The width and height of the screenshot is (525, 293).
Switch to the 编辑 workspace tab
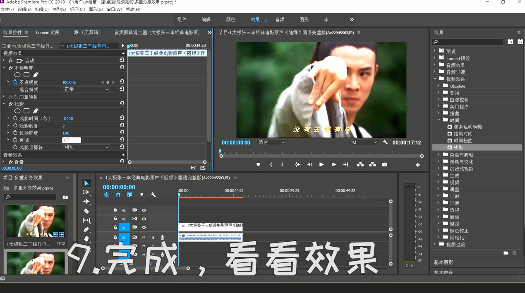click(206, 19)
